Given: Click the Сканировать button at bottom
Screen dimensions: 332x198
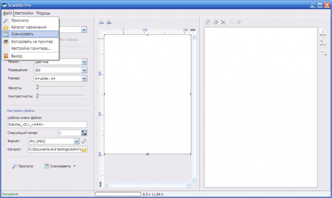Looking at the screenshot, I should pos(58,166).
